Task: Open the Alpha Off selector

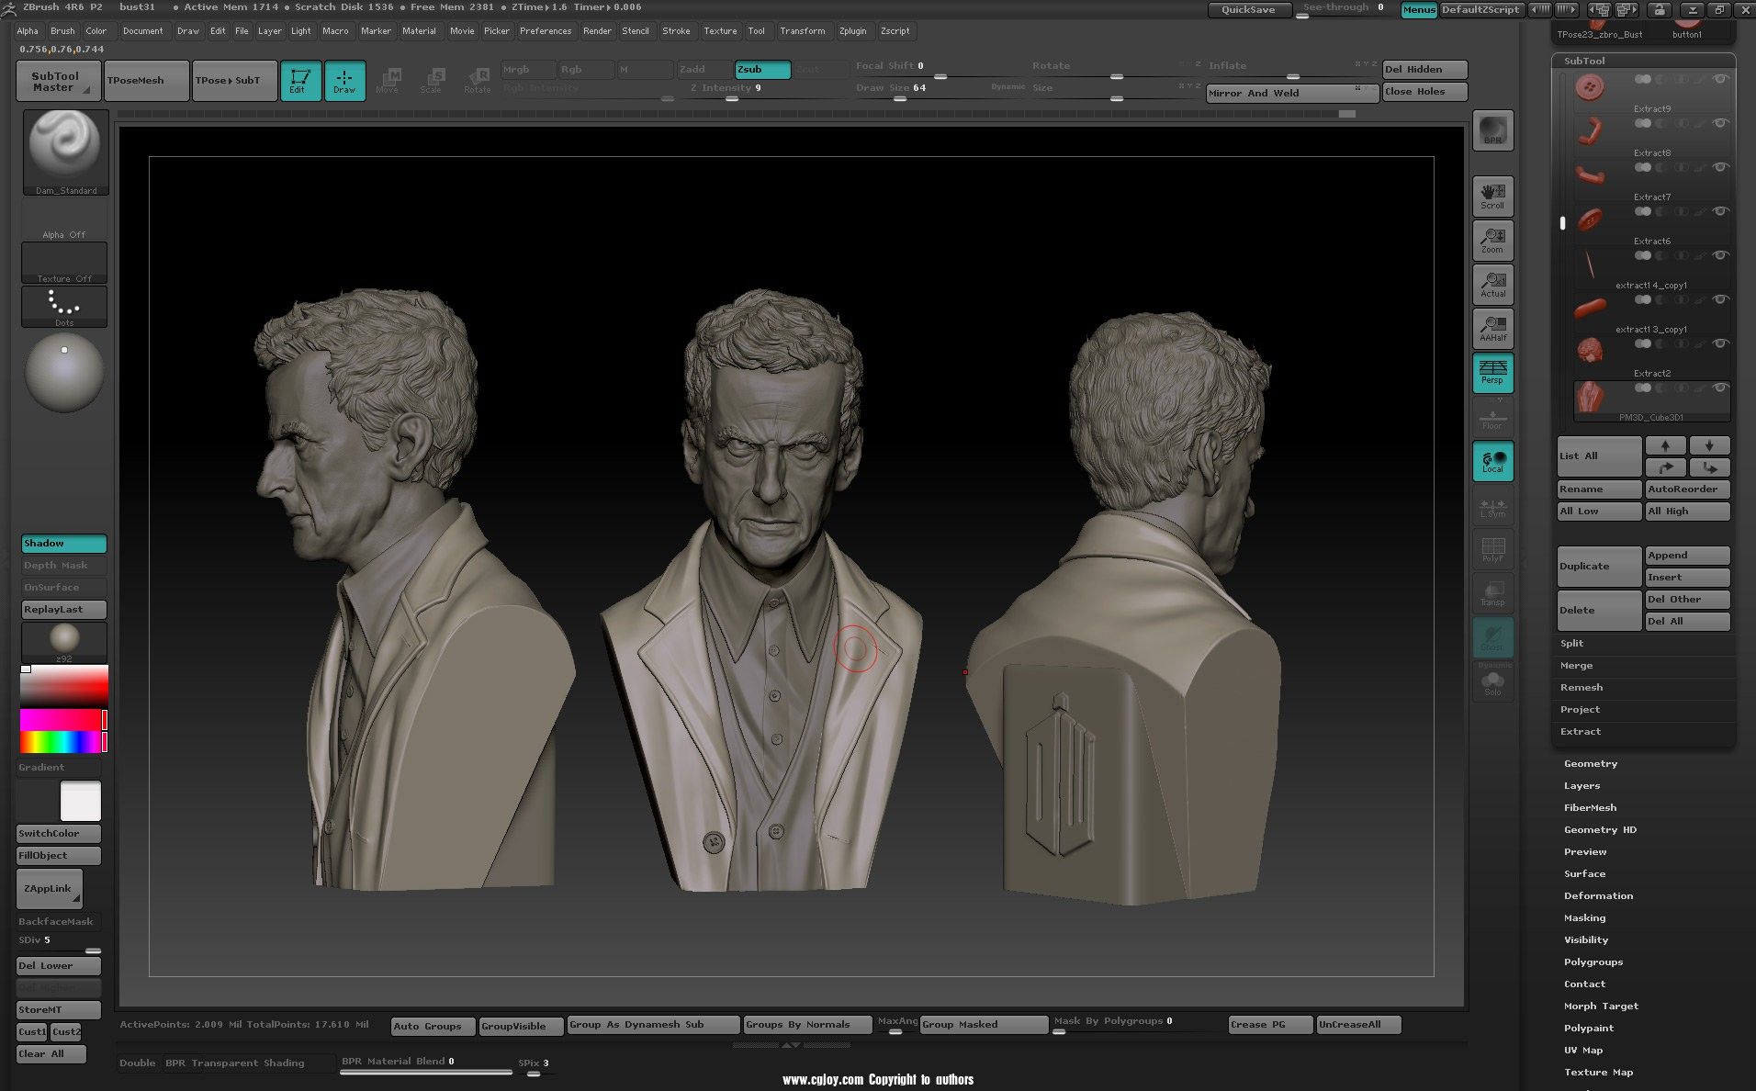Action: pos(64,221)
